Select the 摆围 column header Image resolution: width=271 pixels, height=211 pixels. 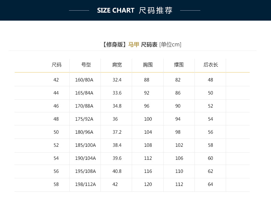tap(179, 65)
